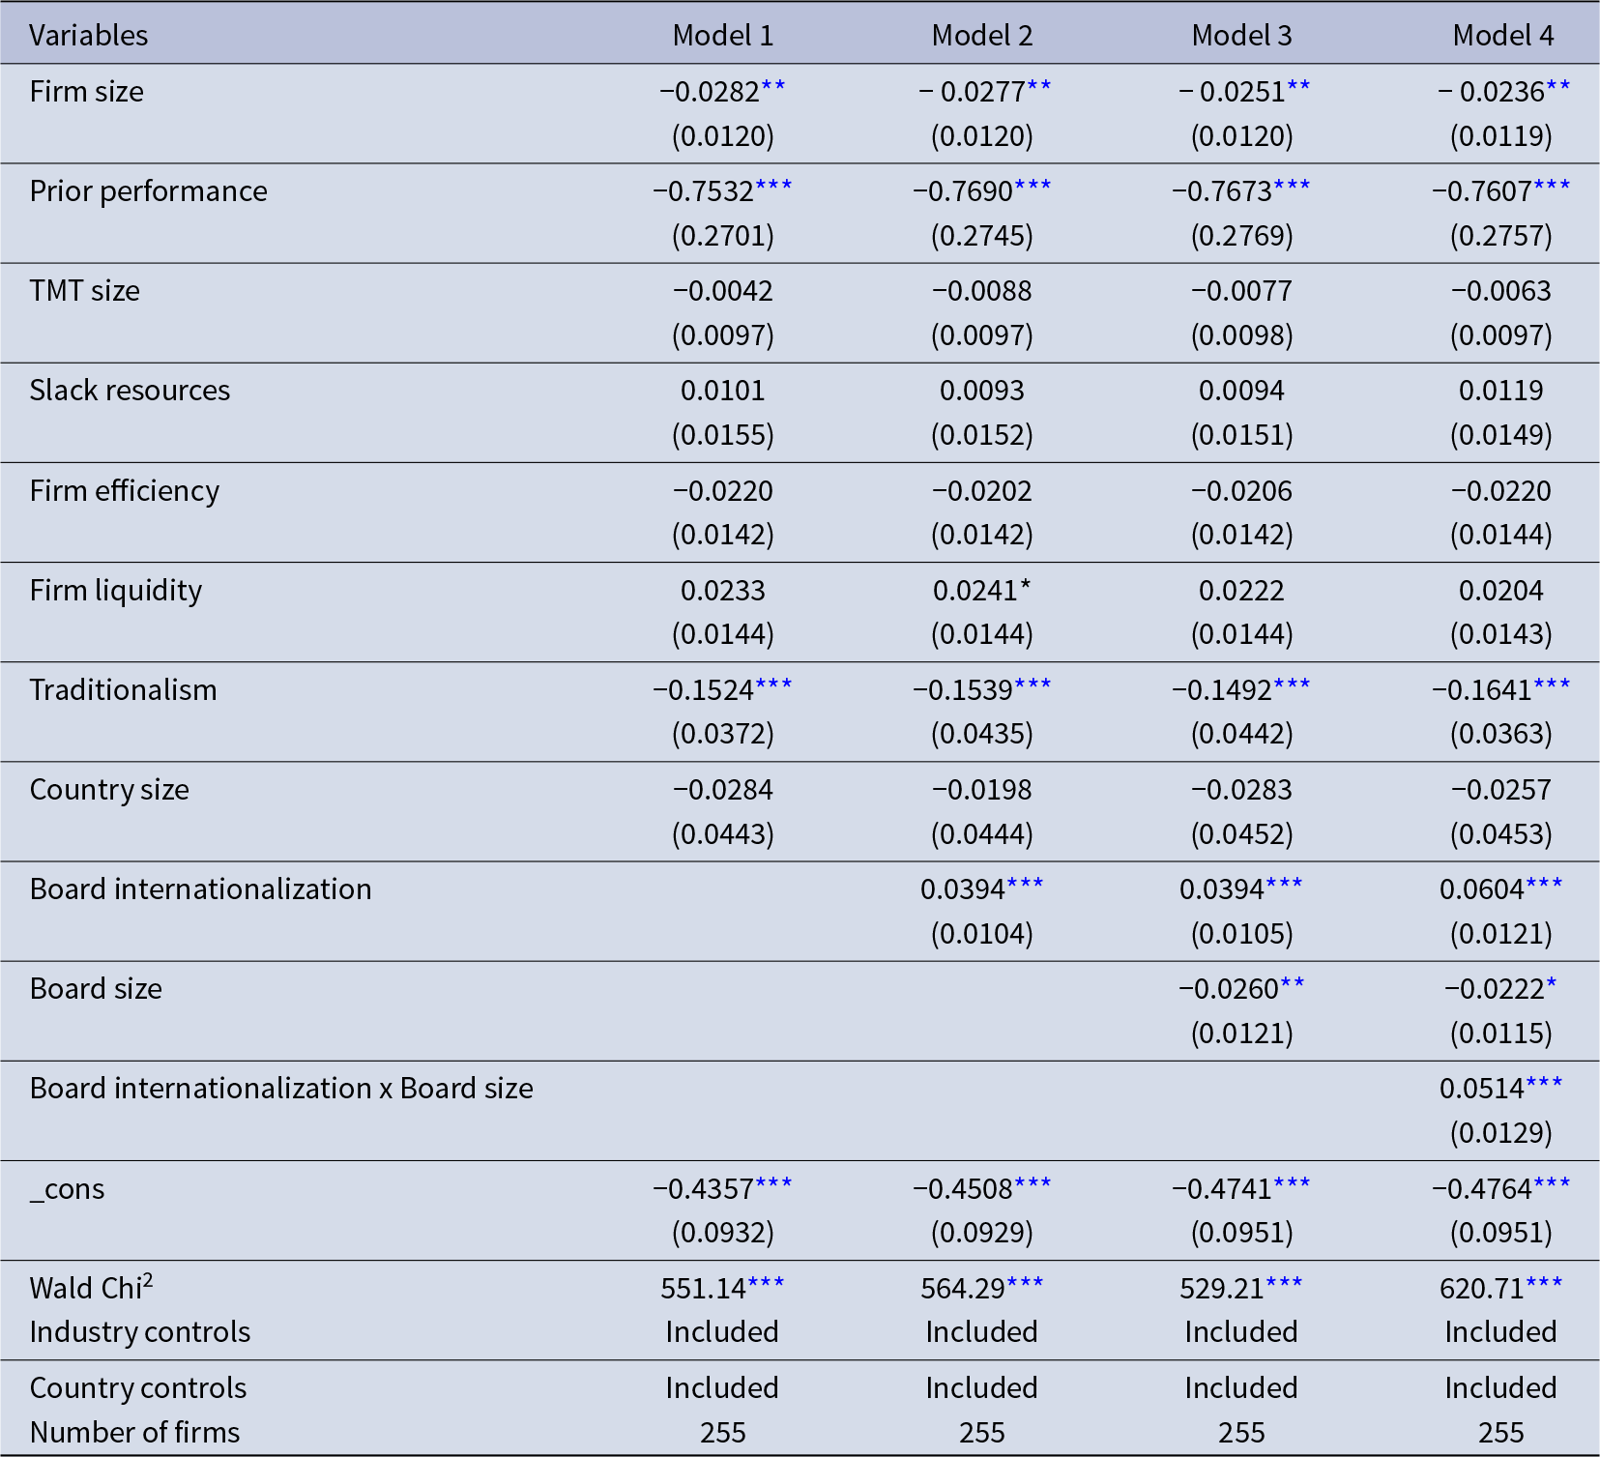The image size is (1600, 1457).
Task: Click the blue asterisks after Firm size −0.0282
Action: pos(772,89)
